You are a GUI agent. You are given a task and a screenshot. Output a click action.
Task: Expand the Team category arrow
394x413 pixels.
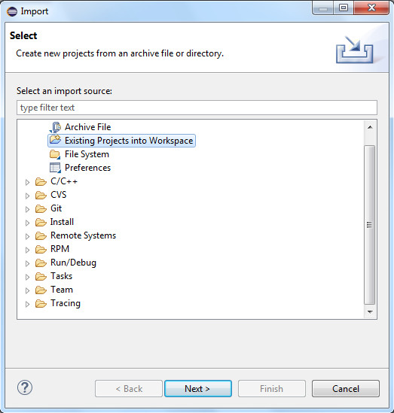(27, 290)
